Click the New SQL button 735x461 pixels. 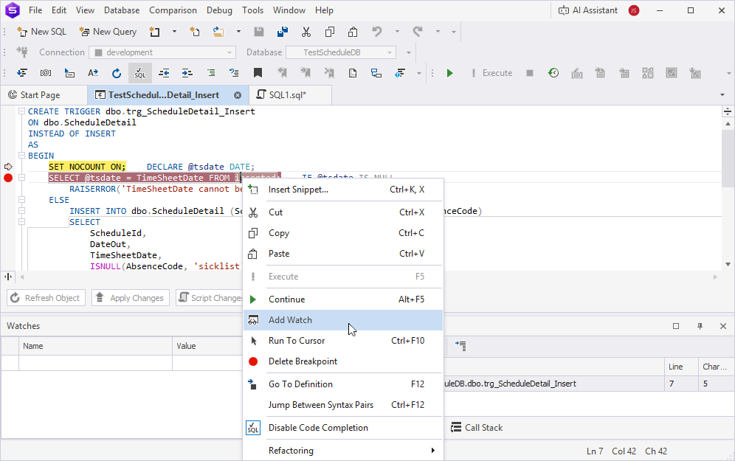[41, 32]
